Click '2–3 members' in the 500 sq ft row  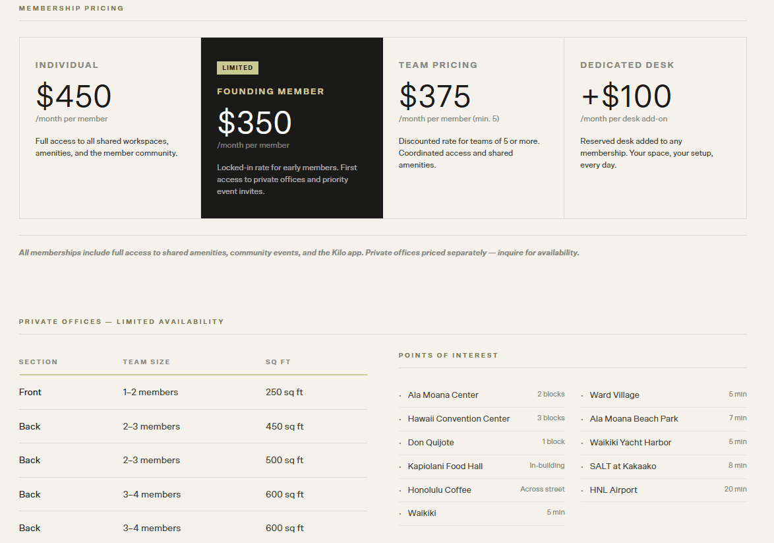(x=152, y=460)
